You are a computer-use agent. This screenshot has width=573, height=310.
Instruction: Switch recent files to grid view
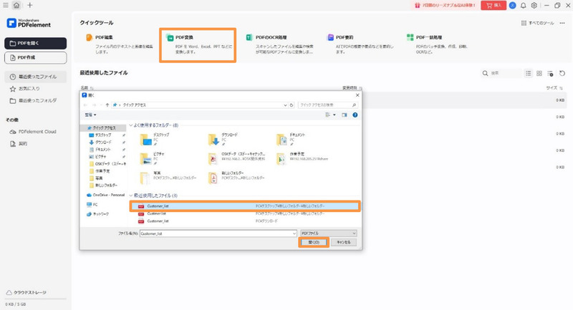click(539, 74)
